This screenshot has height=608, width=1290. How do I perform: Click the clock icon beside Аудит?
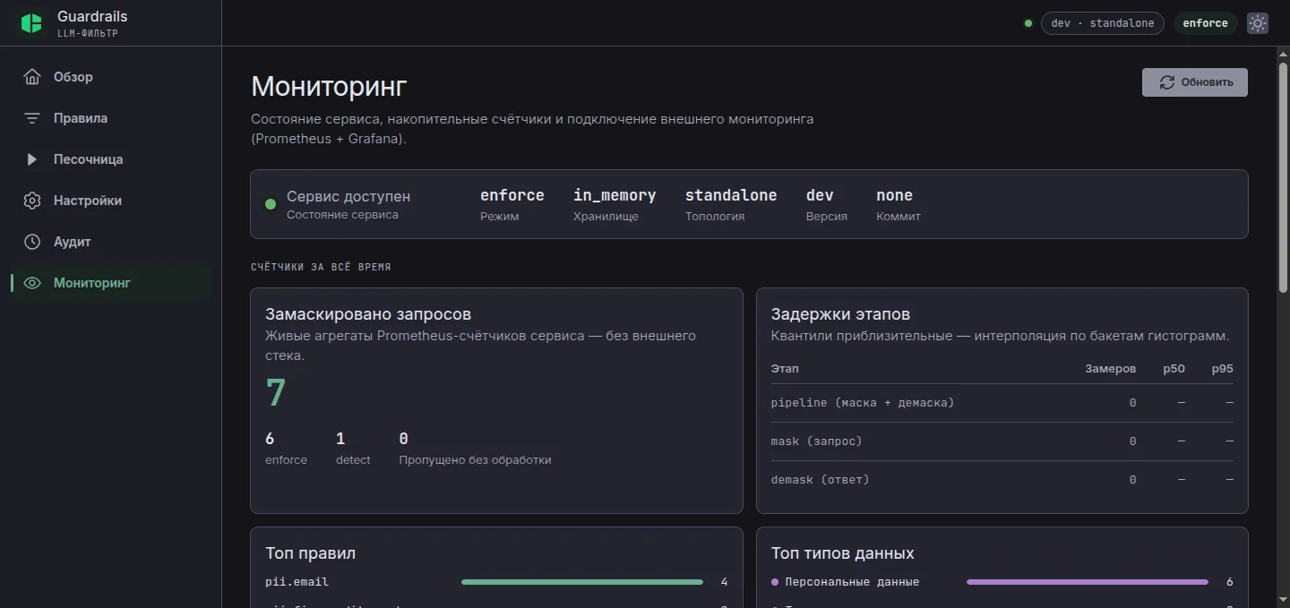click(x=32, y=242)
